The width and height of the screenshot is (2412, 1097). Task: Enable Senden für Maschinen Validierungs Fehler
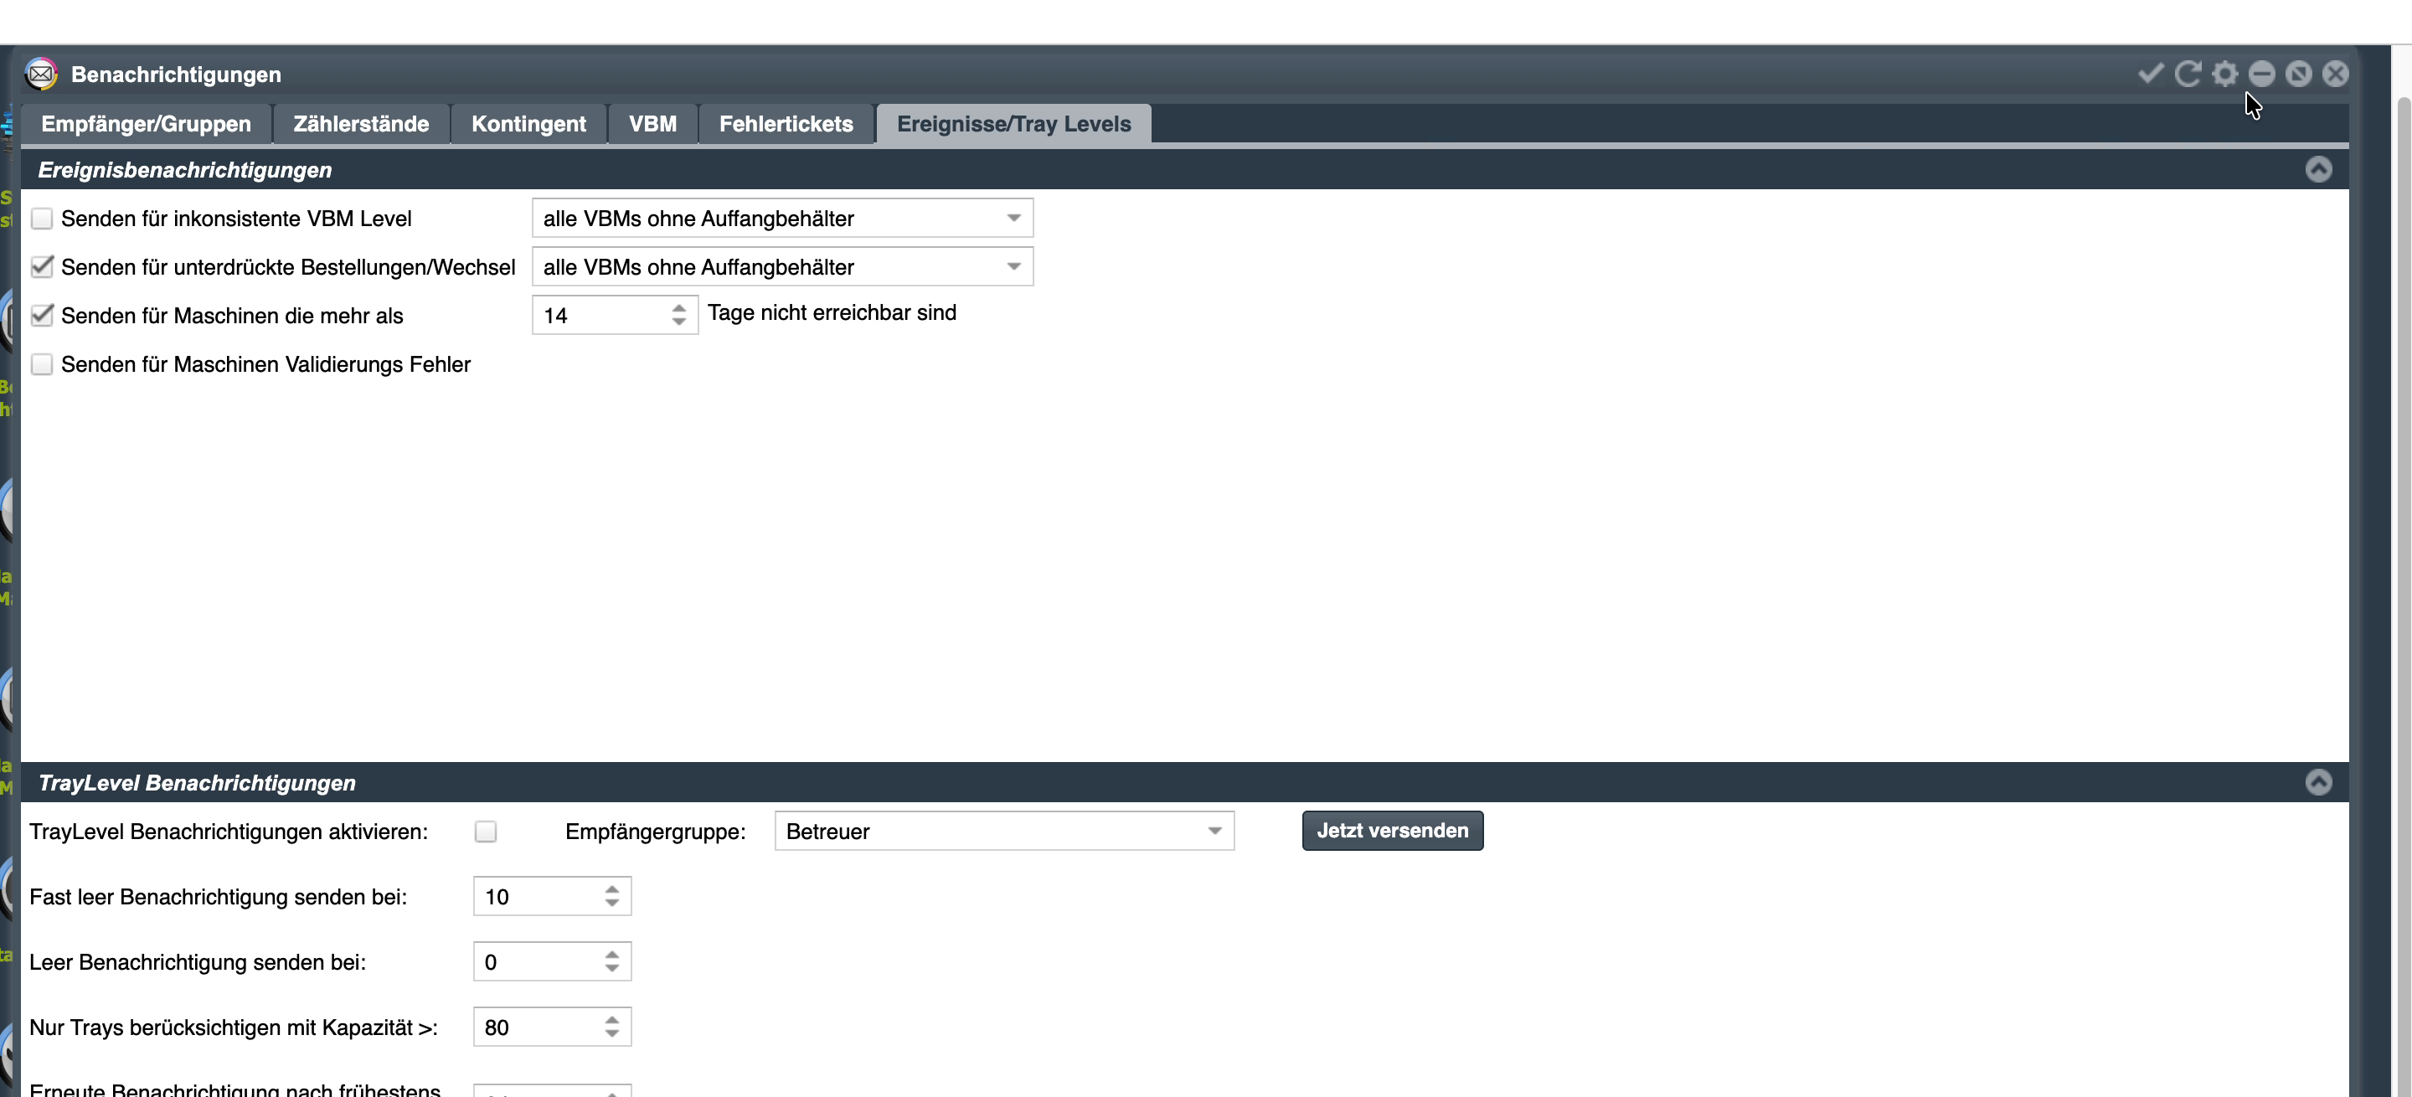[41, 364]
